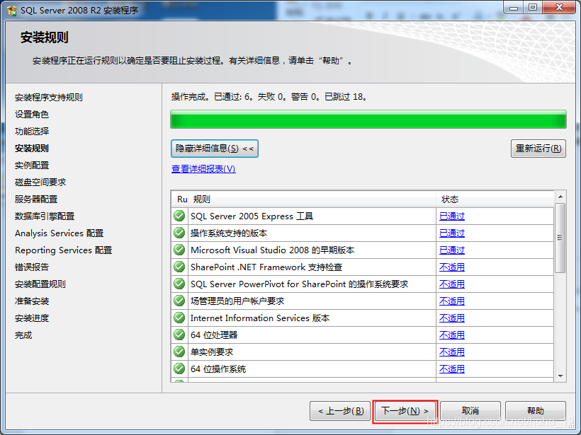Open 不适用 status for SQL Server PowerPivot rule
The width and height of the screenshot is (581, 435).
(x=451, y=284)
